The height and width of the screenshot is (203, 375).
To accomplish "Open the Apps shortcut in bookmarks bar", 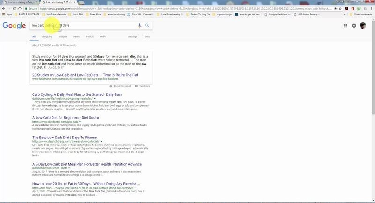I will (7, 14).
